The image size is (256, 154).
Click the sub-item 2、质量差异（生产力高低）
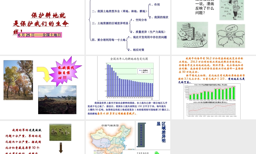coord(148,32)
